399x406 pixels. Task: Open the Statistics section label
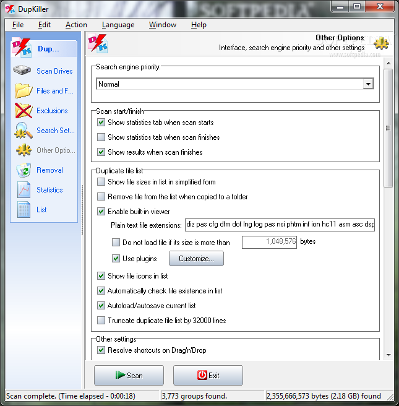(x=49, y=190)
